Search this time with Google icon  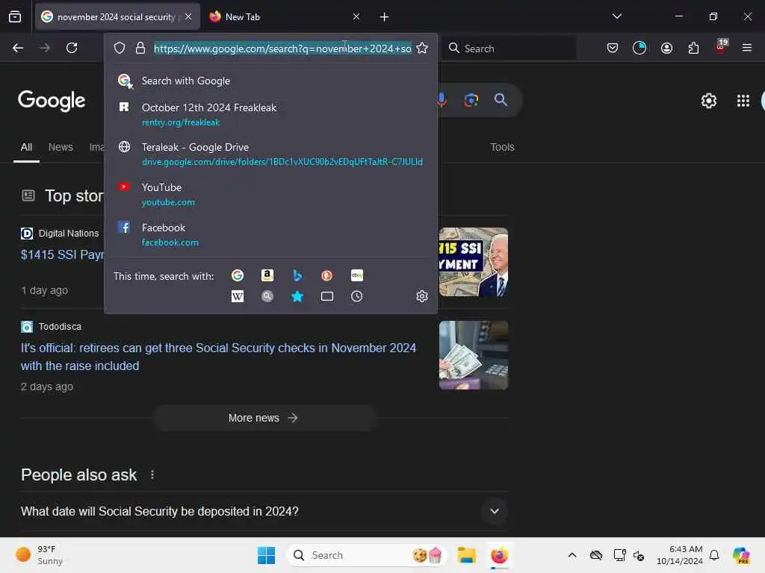tap(238, 275)
